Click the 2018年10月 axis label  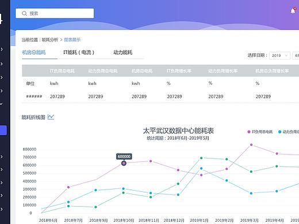point(124,221)
